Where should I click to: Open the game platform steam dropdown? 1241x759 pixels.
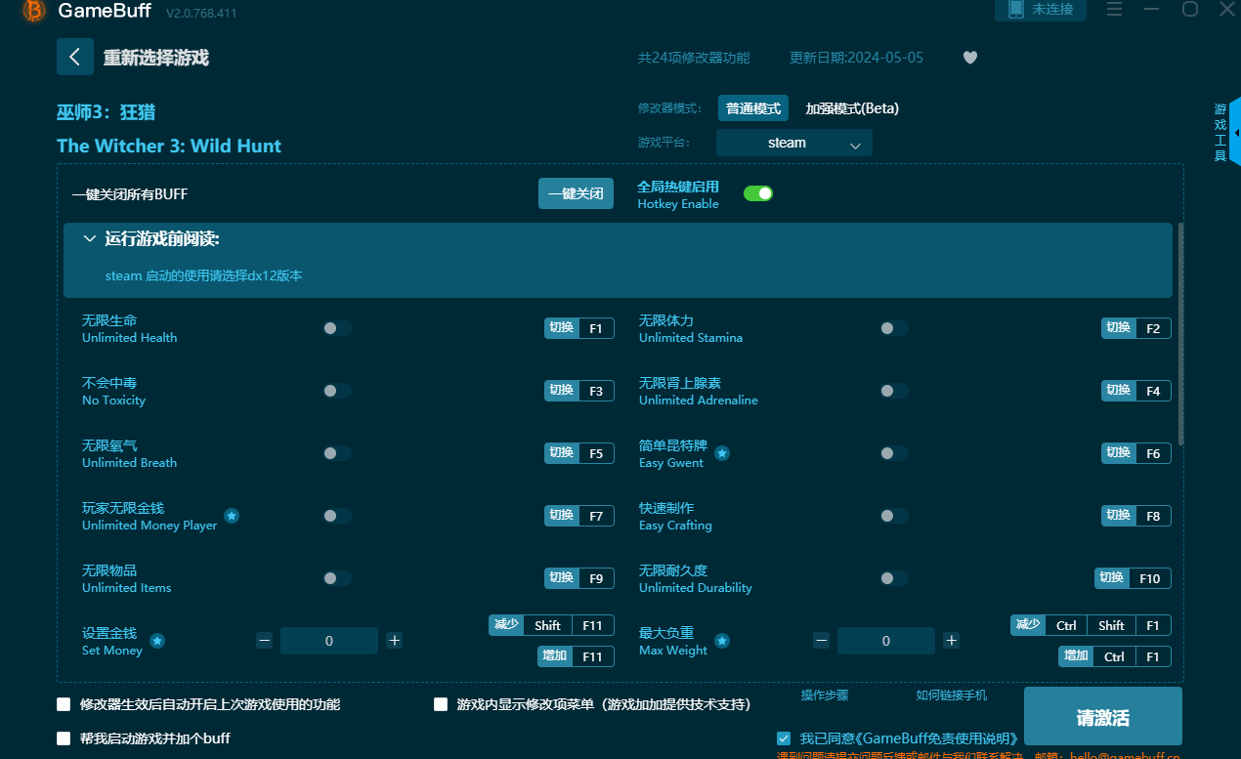[794, 143]
